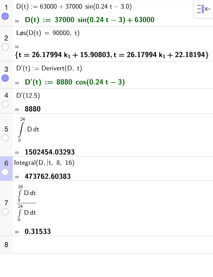
Task: Edit the D'(12.5) input
Action: (28, 96)
